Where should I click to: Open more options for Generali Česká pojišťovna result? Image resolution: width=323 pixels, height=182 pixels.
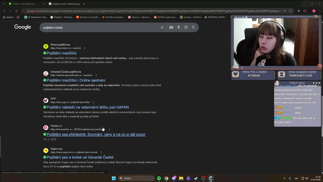tap(96, 75)
